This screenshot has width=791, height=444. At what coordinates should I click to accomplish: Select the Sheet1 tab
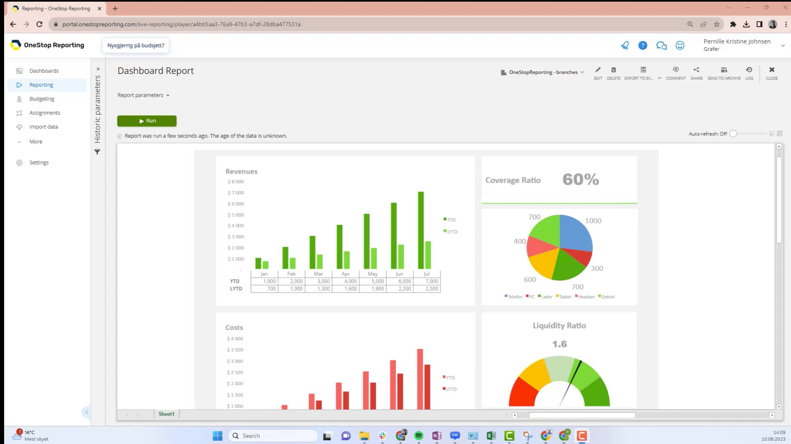[166, 414]
